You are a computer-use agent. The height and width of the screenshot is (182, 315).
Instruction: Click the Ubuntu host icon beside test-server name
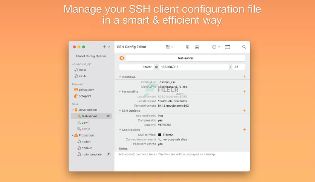[122, 58]
